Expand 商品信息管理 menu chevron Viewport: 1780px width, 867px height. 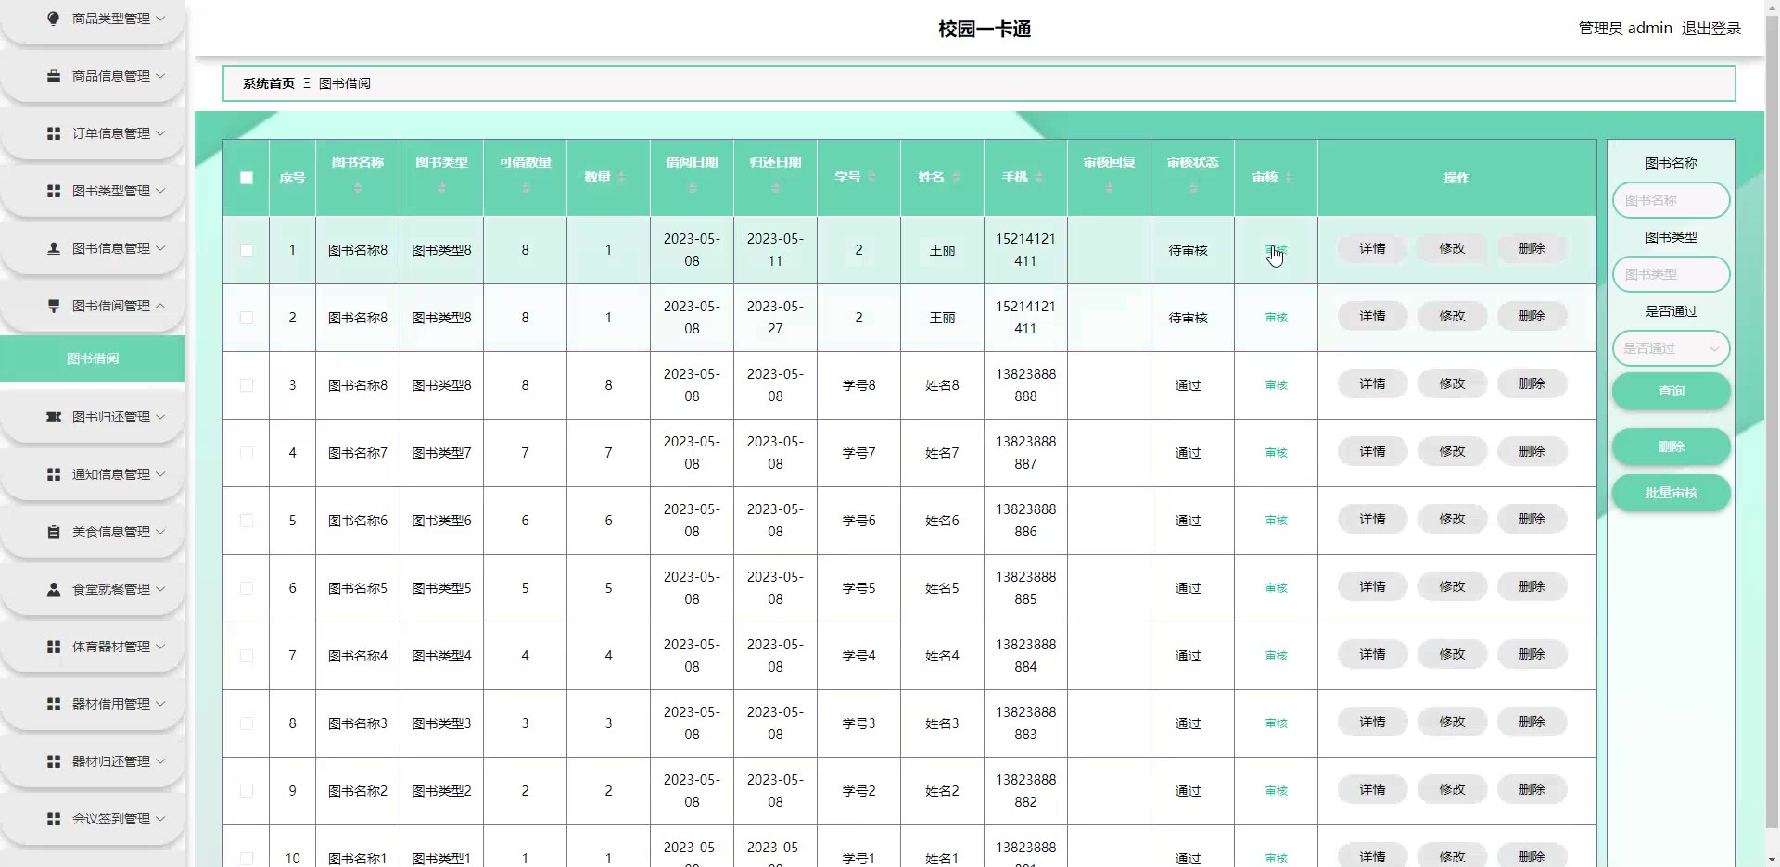(160, 76)
